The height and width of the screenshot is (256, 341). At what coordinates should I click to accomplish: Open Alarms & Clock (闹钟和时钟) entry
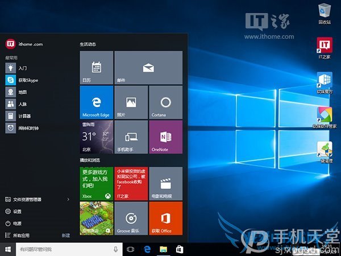(38, 128)
